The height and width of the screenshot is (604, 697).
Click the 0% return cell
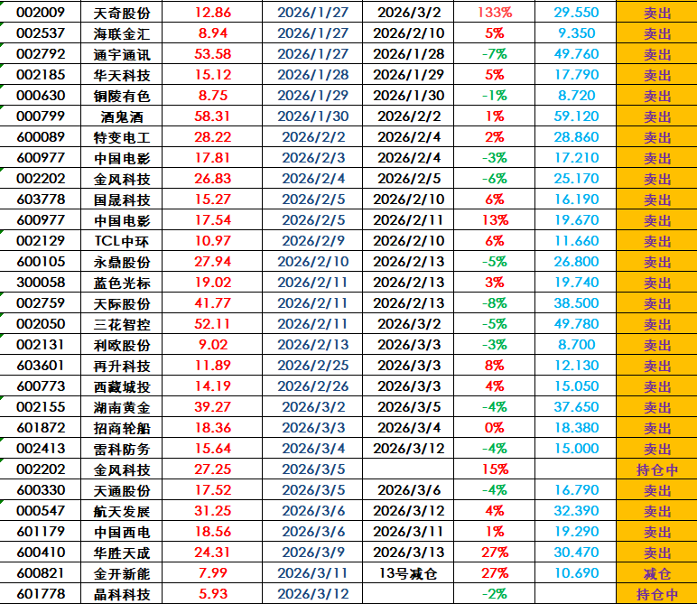coord(494,428)
